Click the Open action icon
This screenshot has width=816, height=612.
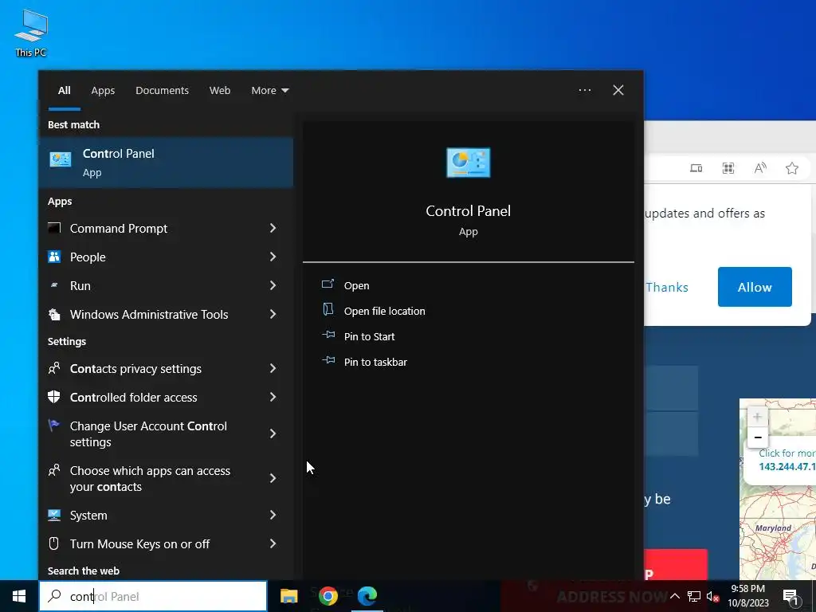(328, 284)
